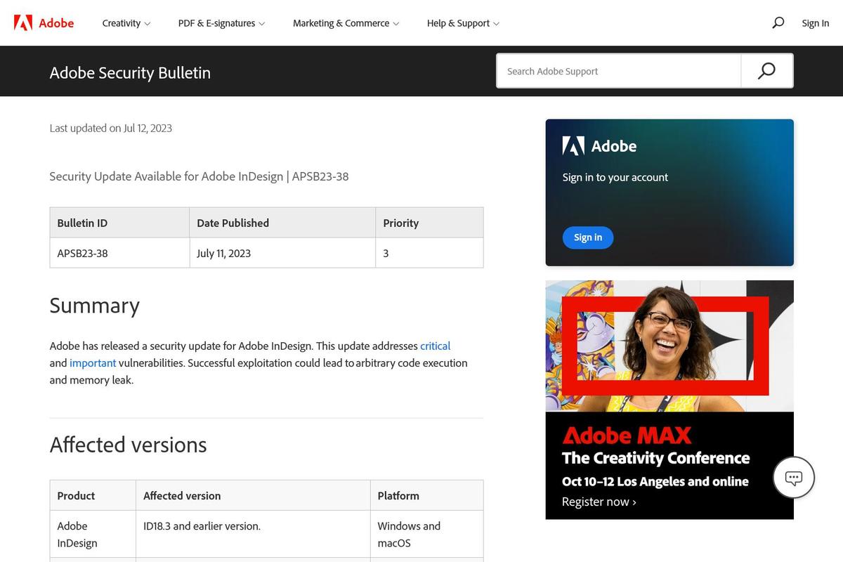Screen dimensions: 843x562
Task: Click Oct 10–12 Los Angeles and online text
Action: 655,481
